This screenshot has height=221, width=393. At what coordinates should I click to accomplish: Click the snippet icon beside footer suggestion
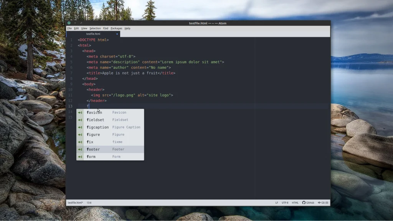point(80,149)
